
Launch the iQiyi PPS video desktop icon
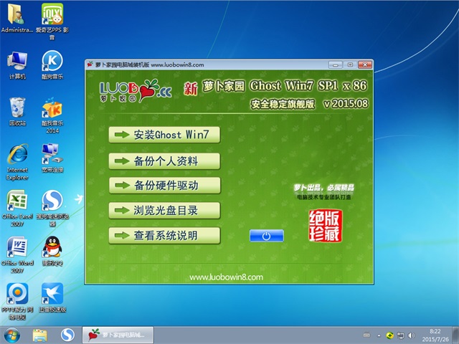52,21
